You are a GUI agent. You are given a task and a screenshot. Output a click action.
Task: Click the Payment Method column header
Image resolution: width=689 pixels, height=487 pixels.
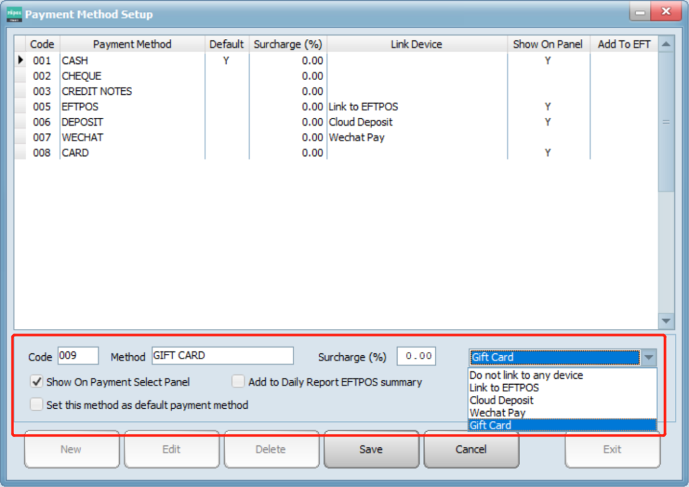(x=132, y=44)
